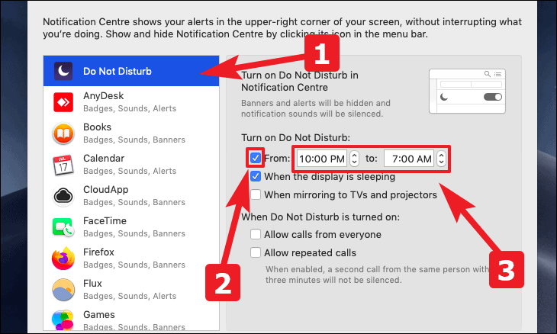Click the list icon in the preview thumbnail
The image size is (557, 334).
[497, 74]
